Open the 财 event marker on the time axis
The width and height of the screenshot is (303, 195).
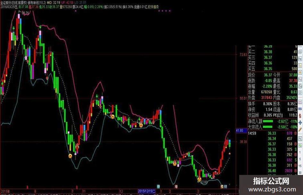tap(226, 186)
